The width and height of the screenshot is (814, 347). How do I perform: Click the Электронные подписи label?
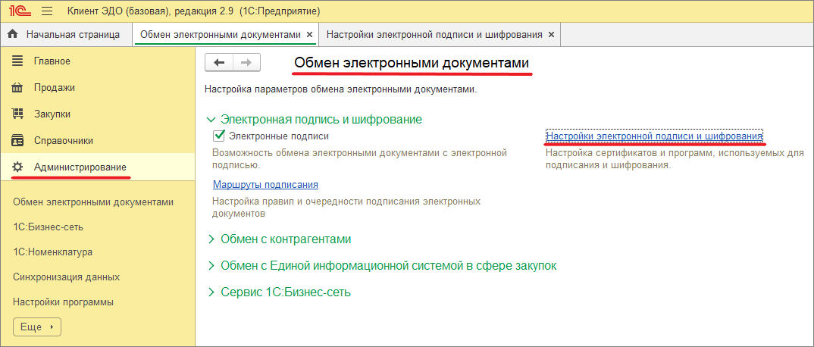280,136
